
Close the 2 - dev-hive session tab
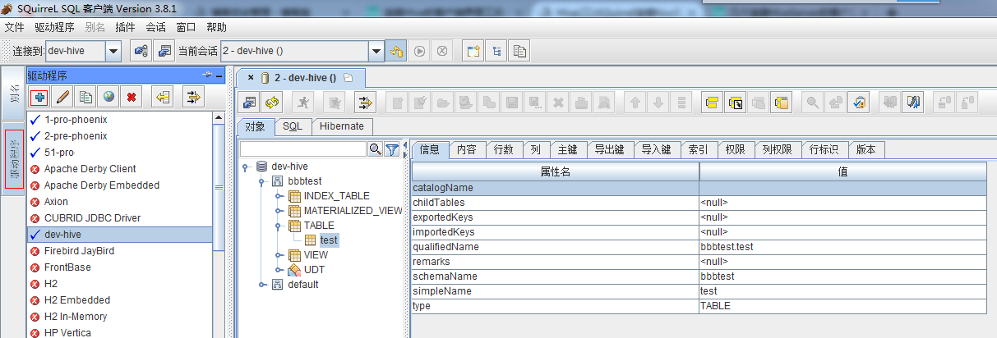tap(251, 78)
